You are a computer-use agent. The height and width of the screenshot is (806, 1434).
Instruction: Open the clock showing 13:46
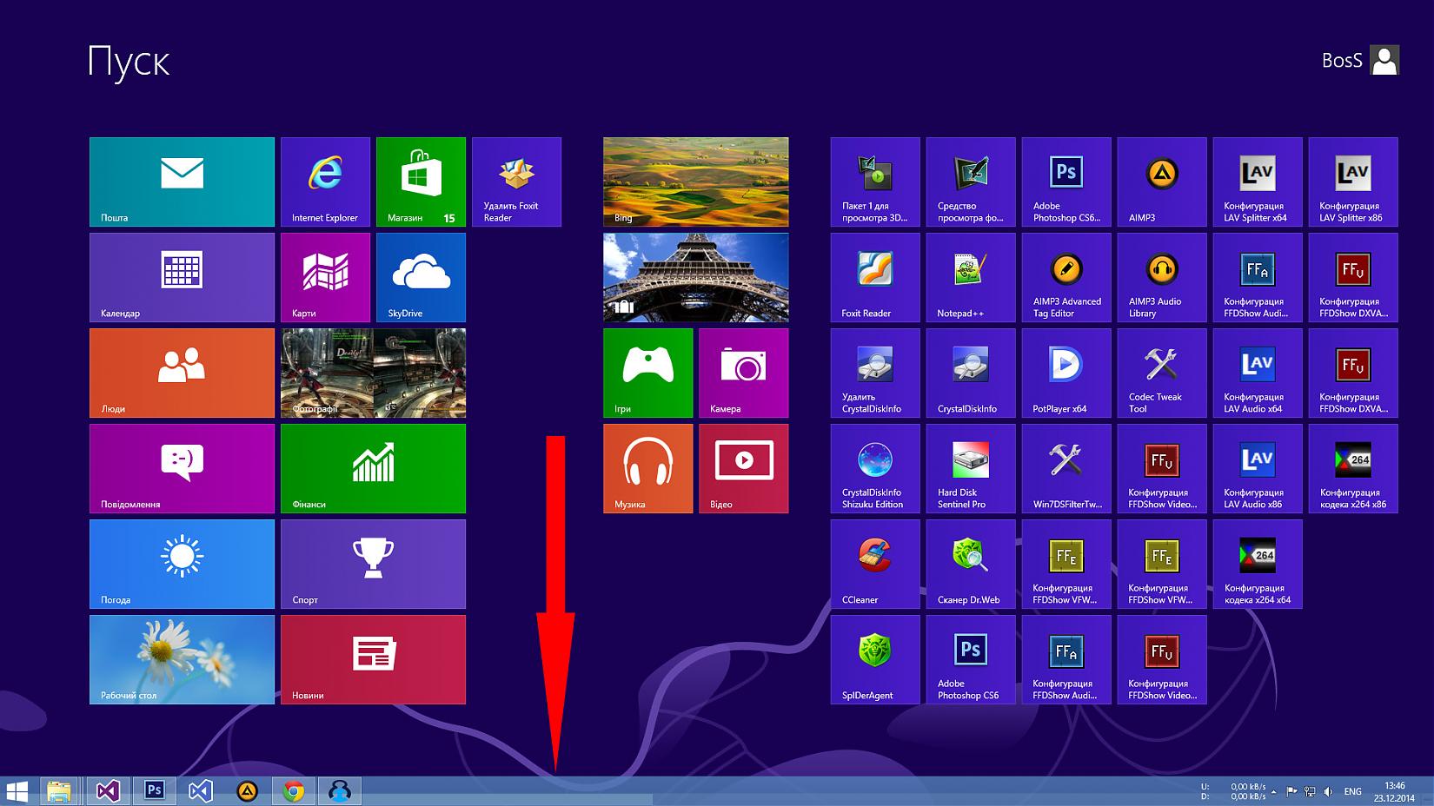tap(1394, 791)
